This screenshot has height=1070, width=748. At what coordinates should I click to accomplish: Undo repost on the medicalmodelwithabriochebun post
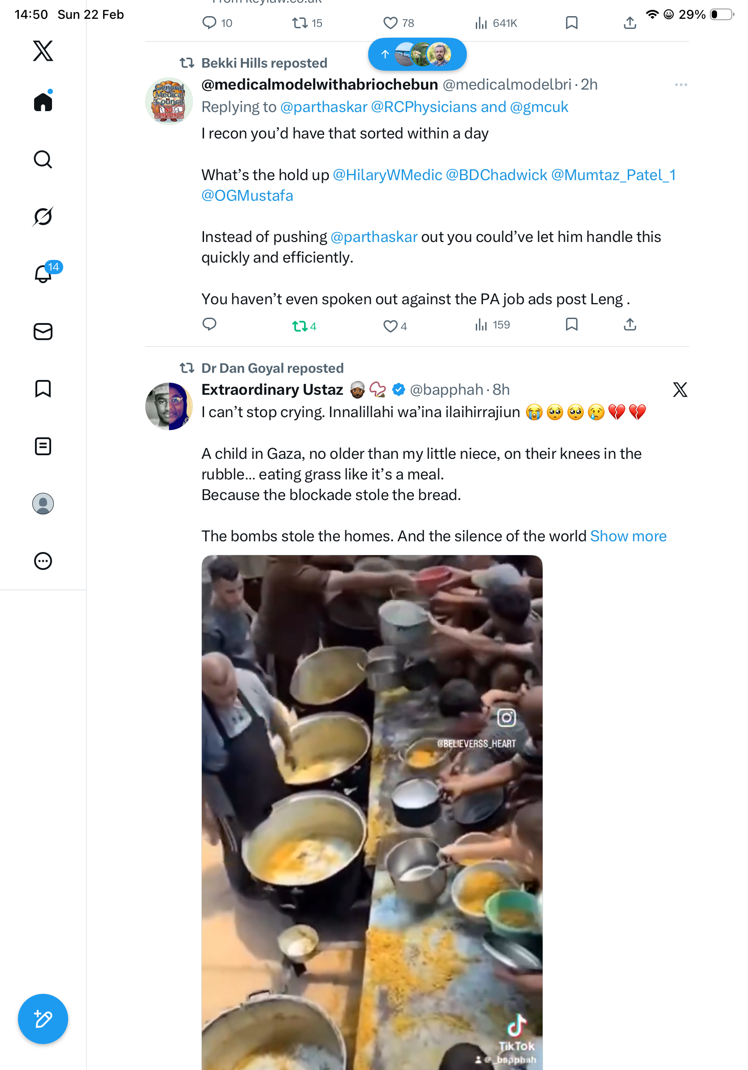[300, 326]
